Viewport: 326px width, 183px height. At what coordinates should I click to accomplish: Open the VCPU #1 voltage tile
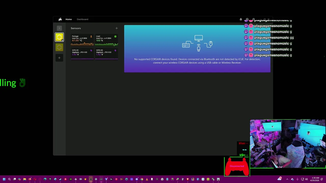click(x=82, y=54)
